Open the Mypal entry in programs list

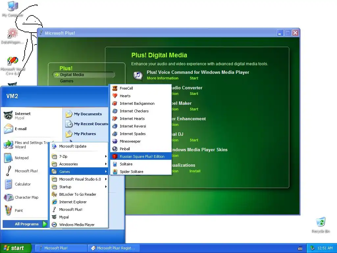coord(79,217)
